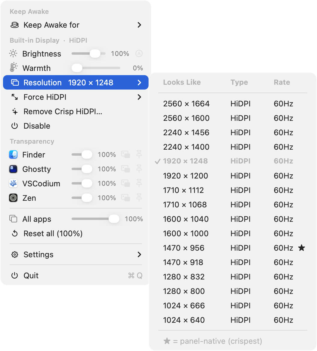Select the 2240 × 1456 resolution
This screenshot has height=351, width=317.
pyautogui.click(x=232, y=133)
